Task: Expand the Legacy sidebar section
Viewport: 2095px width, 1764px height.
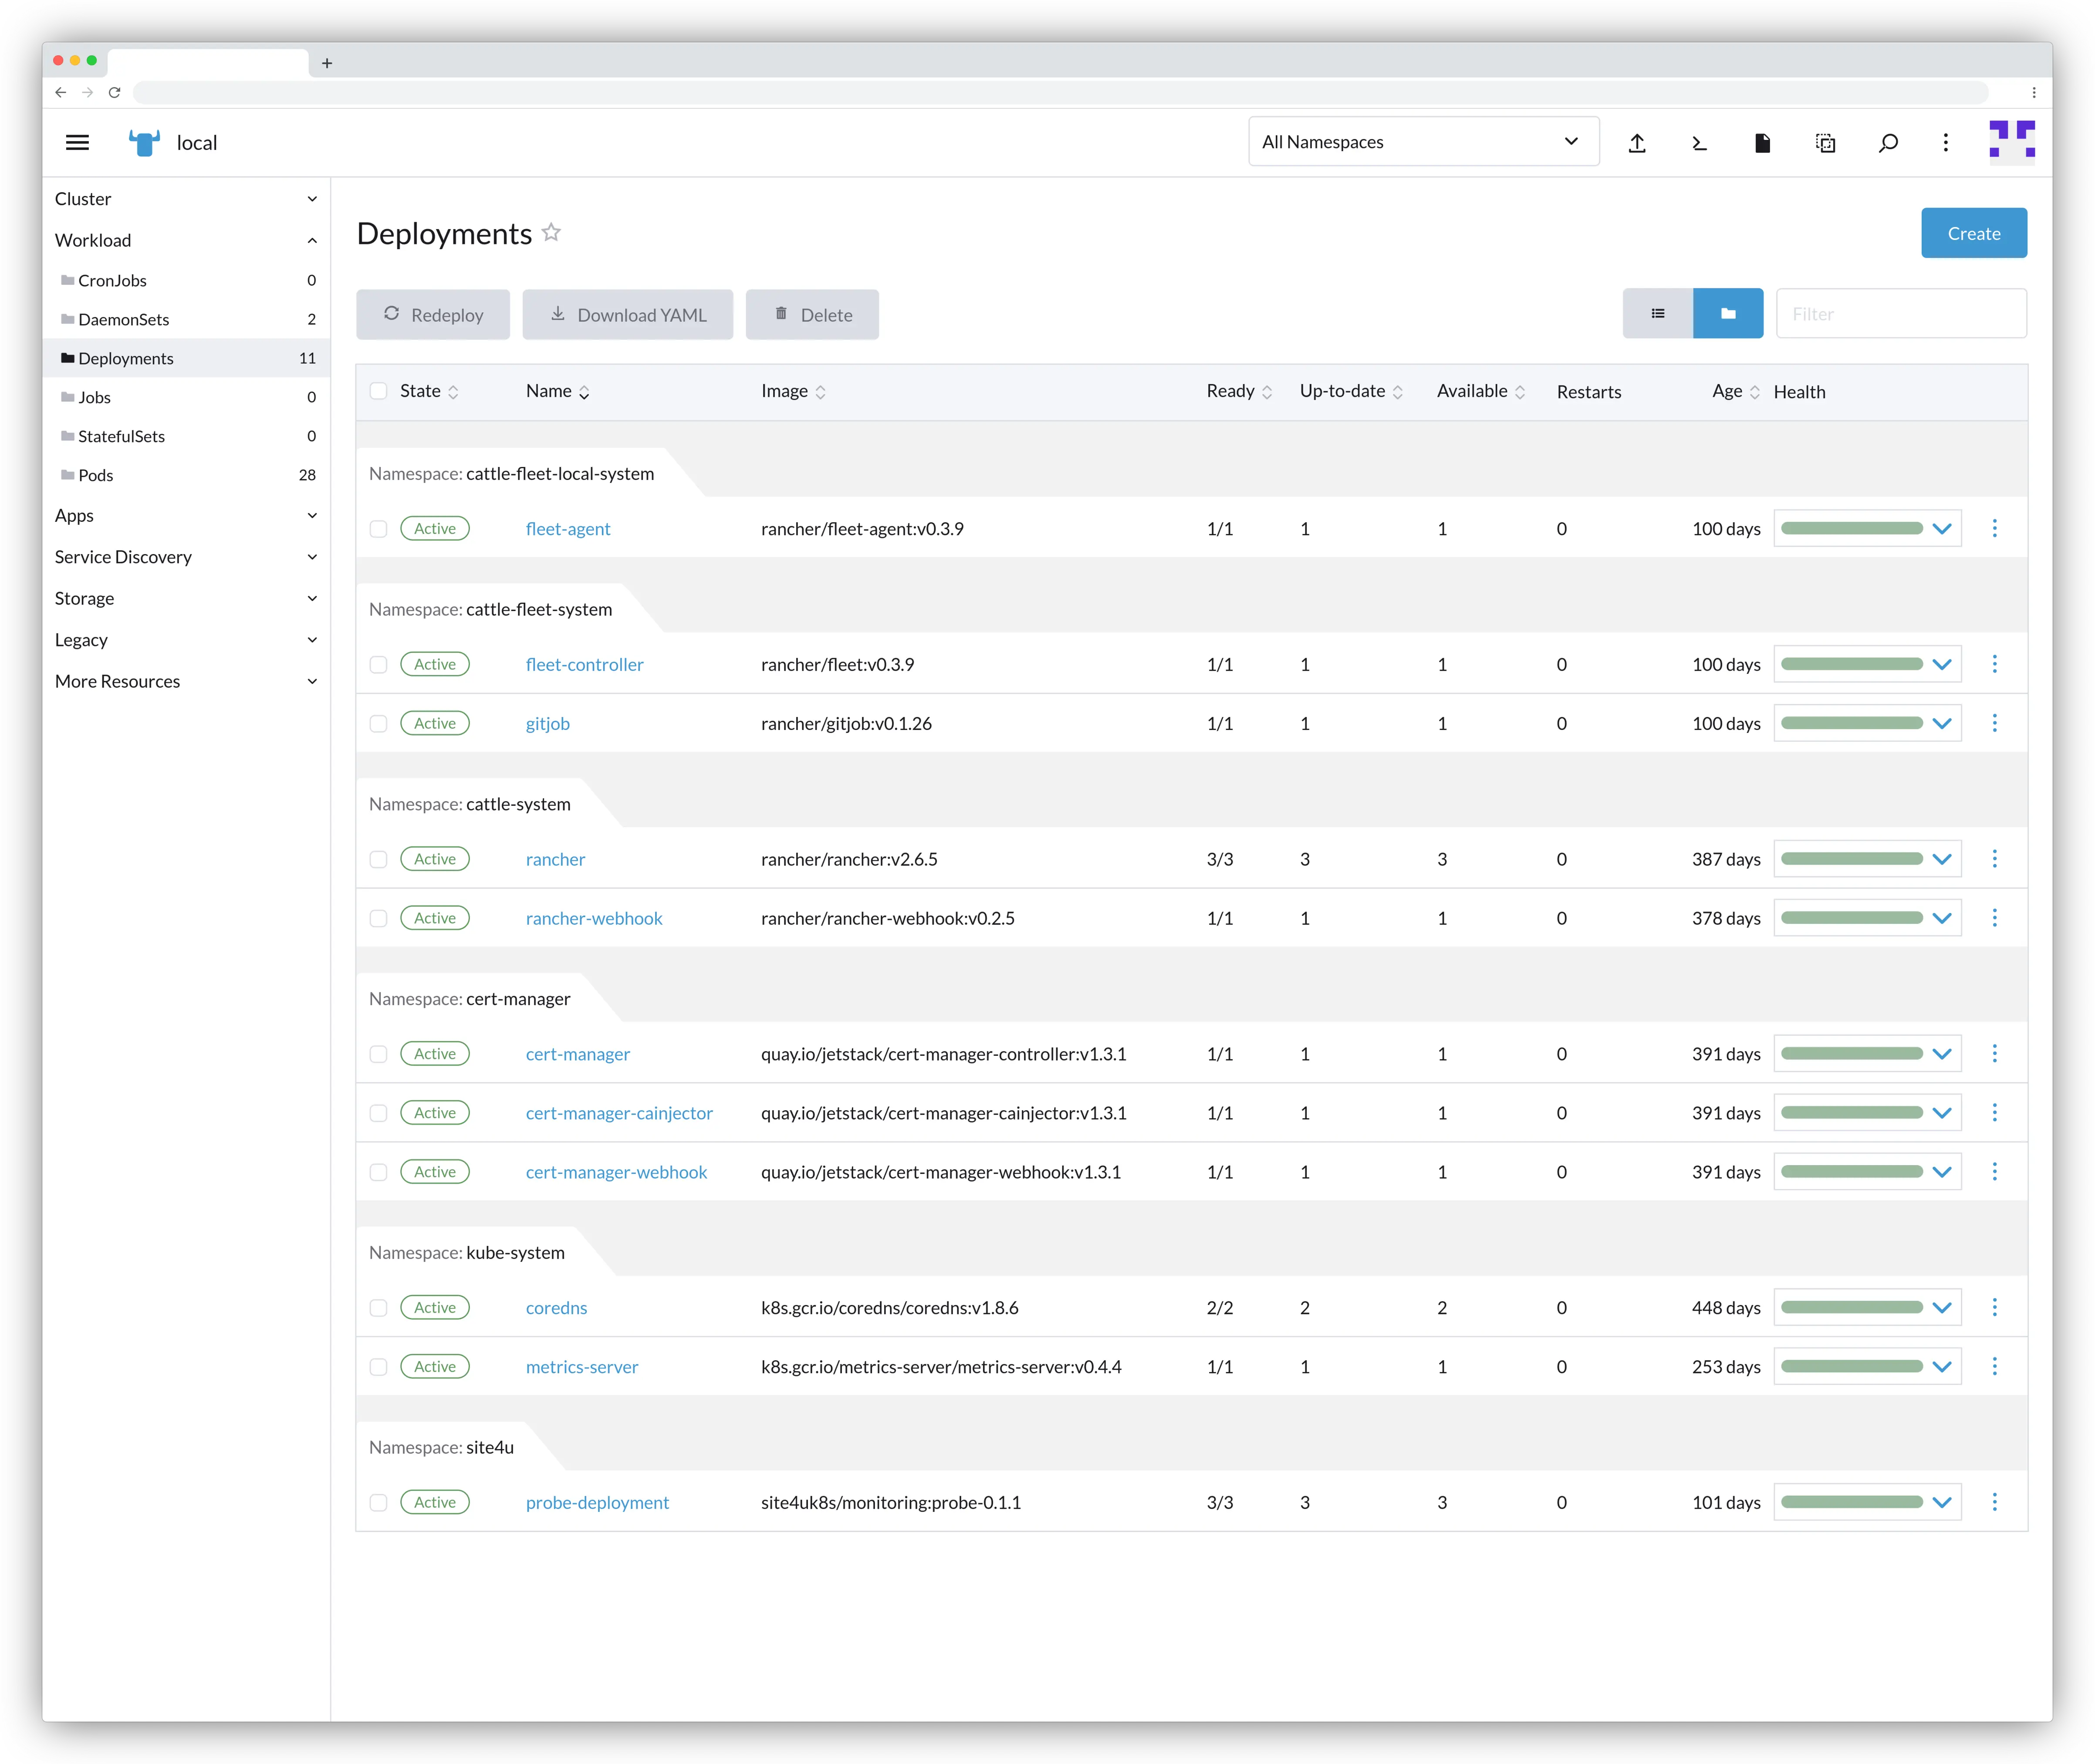Action: click(186, 640)
